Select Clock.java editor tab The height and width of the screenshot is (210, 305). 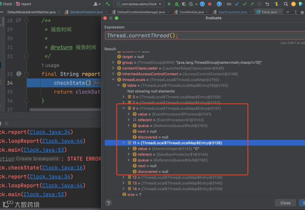coord(269,12)
